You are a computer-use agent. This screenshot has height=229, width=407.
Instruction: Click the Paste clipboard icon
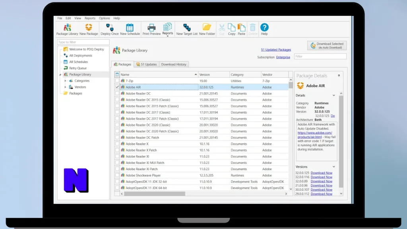coord(241,29)
